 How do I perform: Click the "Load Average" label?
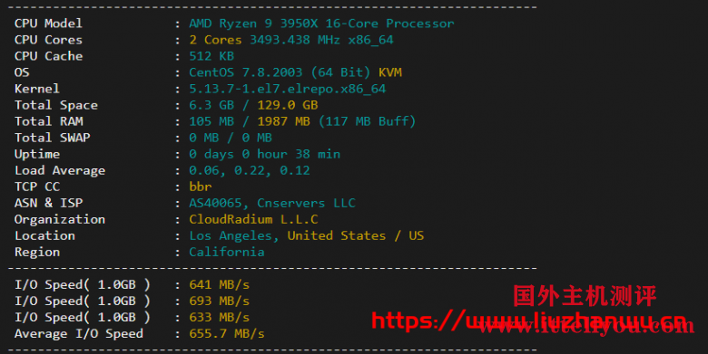point(60,171)
